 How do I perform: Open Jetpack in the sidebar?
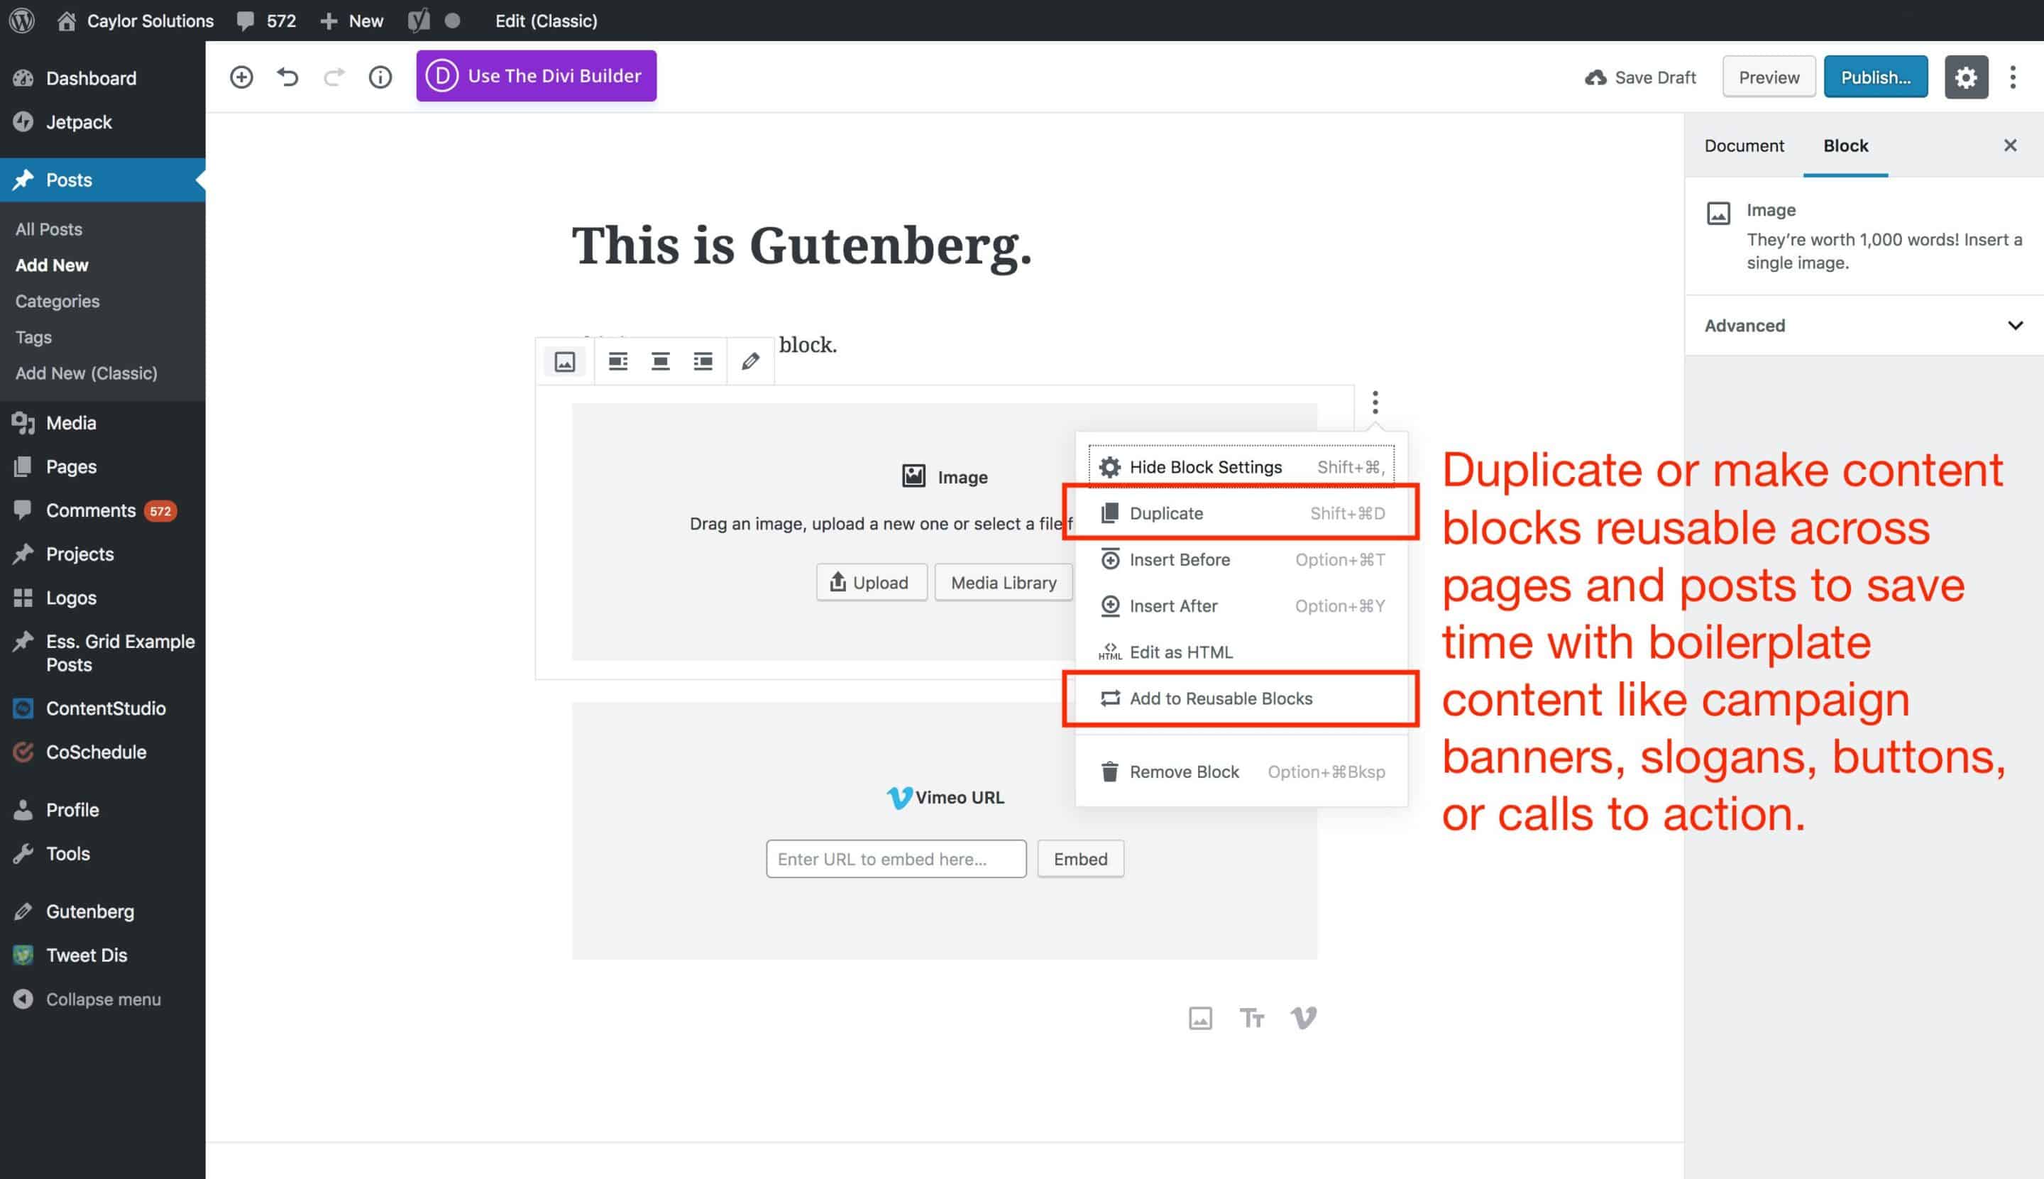[103, 121]
